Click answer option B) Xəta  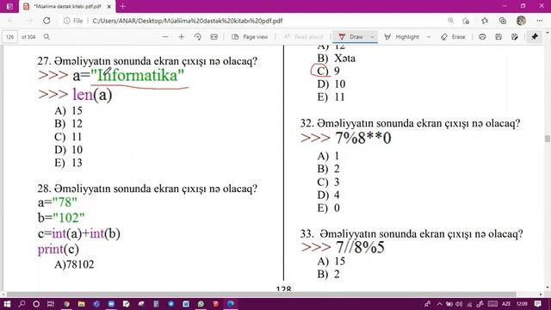pos(336,58)
